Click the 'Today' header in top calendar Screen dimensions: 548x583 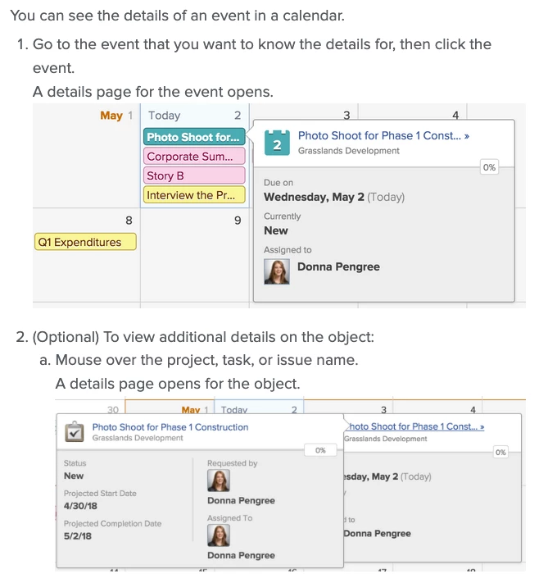pos(164,116)
